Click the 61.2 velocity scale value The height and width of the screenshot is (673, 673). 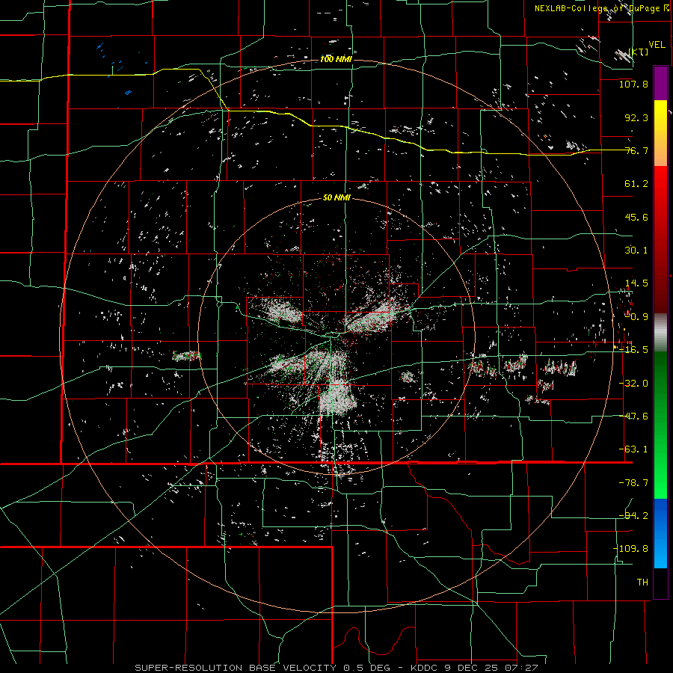(x=636, y=184)
